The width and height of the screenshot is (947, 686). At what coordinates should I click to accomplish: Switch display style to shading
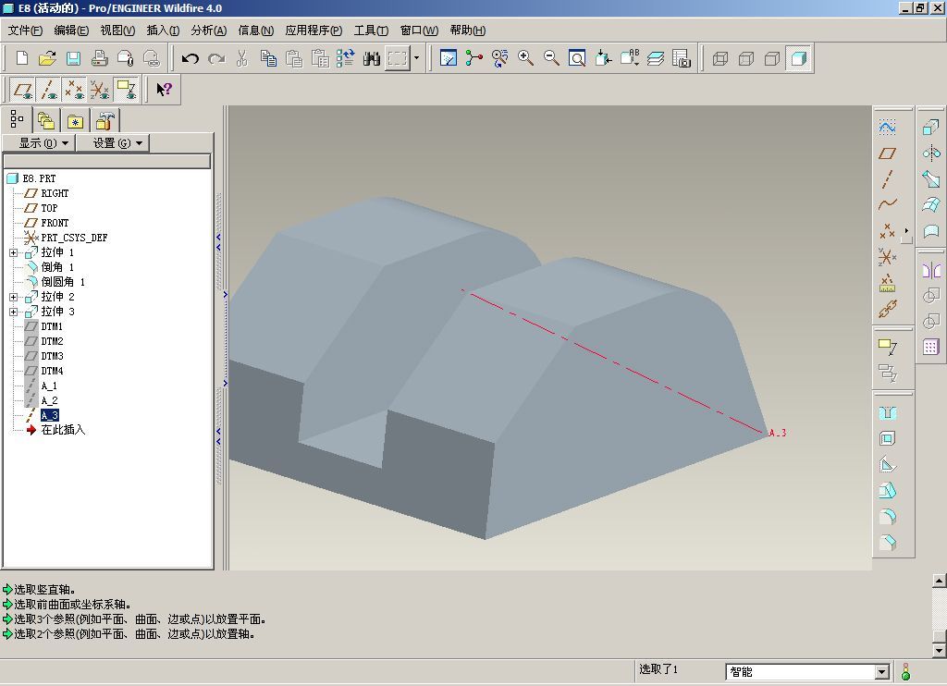tap(798, 58)
